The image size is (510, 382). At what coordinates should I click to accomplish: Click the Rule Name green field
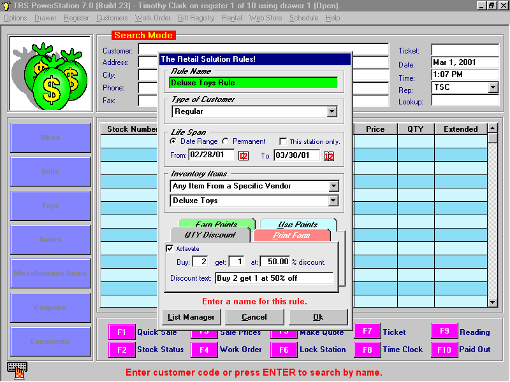click(x=253, y=83)
